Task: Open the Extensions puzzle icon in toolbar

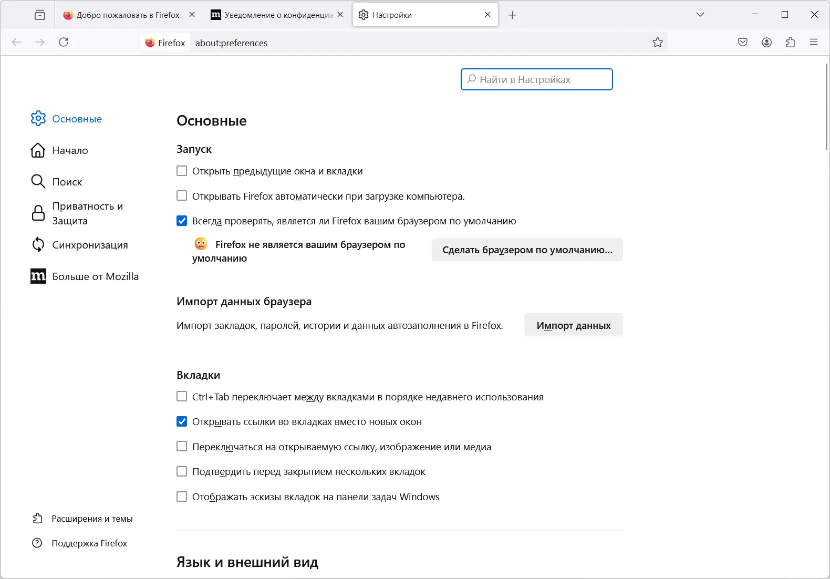Action: [791, 43]
